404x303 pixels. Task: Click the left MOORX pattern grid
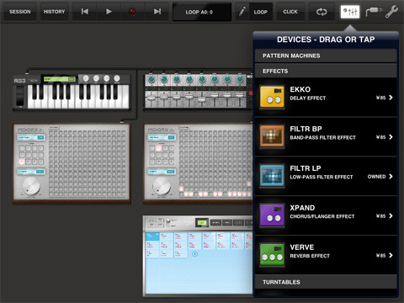coord(88,163)
